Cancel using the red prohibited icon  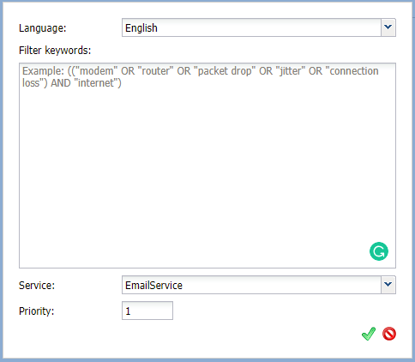tap(389, 334)
